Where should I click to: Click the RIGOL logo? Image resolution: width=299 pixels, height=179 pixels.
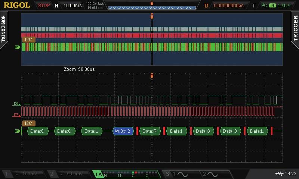pyautogui.click(x=17, y=5)
